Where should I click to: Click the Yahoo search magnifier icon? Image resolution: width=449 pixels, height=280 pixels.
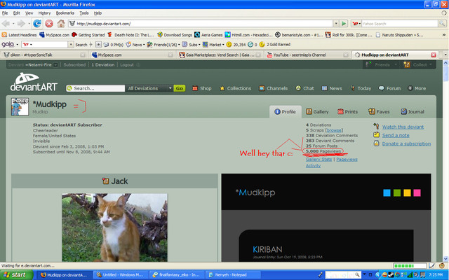442,23
